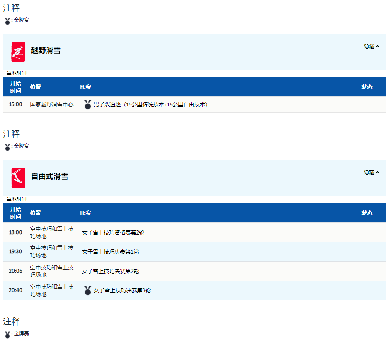386x341 pixels.
Task: Click medal icon beside 男子双追逐 event
Action: point(87,105)
